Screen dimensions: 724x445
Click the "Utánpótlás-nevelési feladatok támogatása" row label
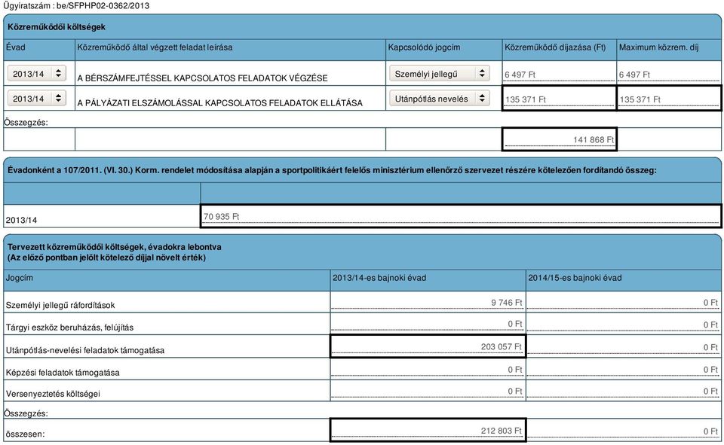coord(85,350)
